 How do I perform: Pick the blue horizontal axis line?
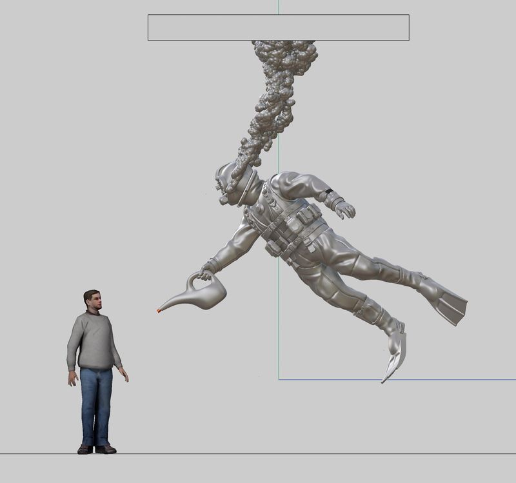[x=451, y=379]
